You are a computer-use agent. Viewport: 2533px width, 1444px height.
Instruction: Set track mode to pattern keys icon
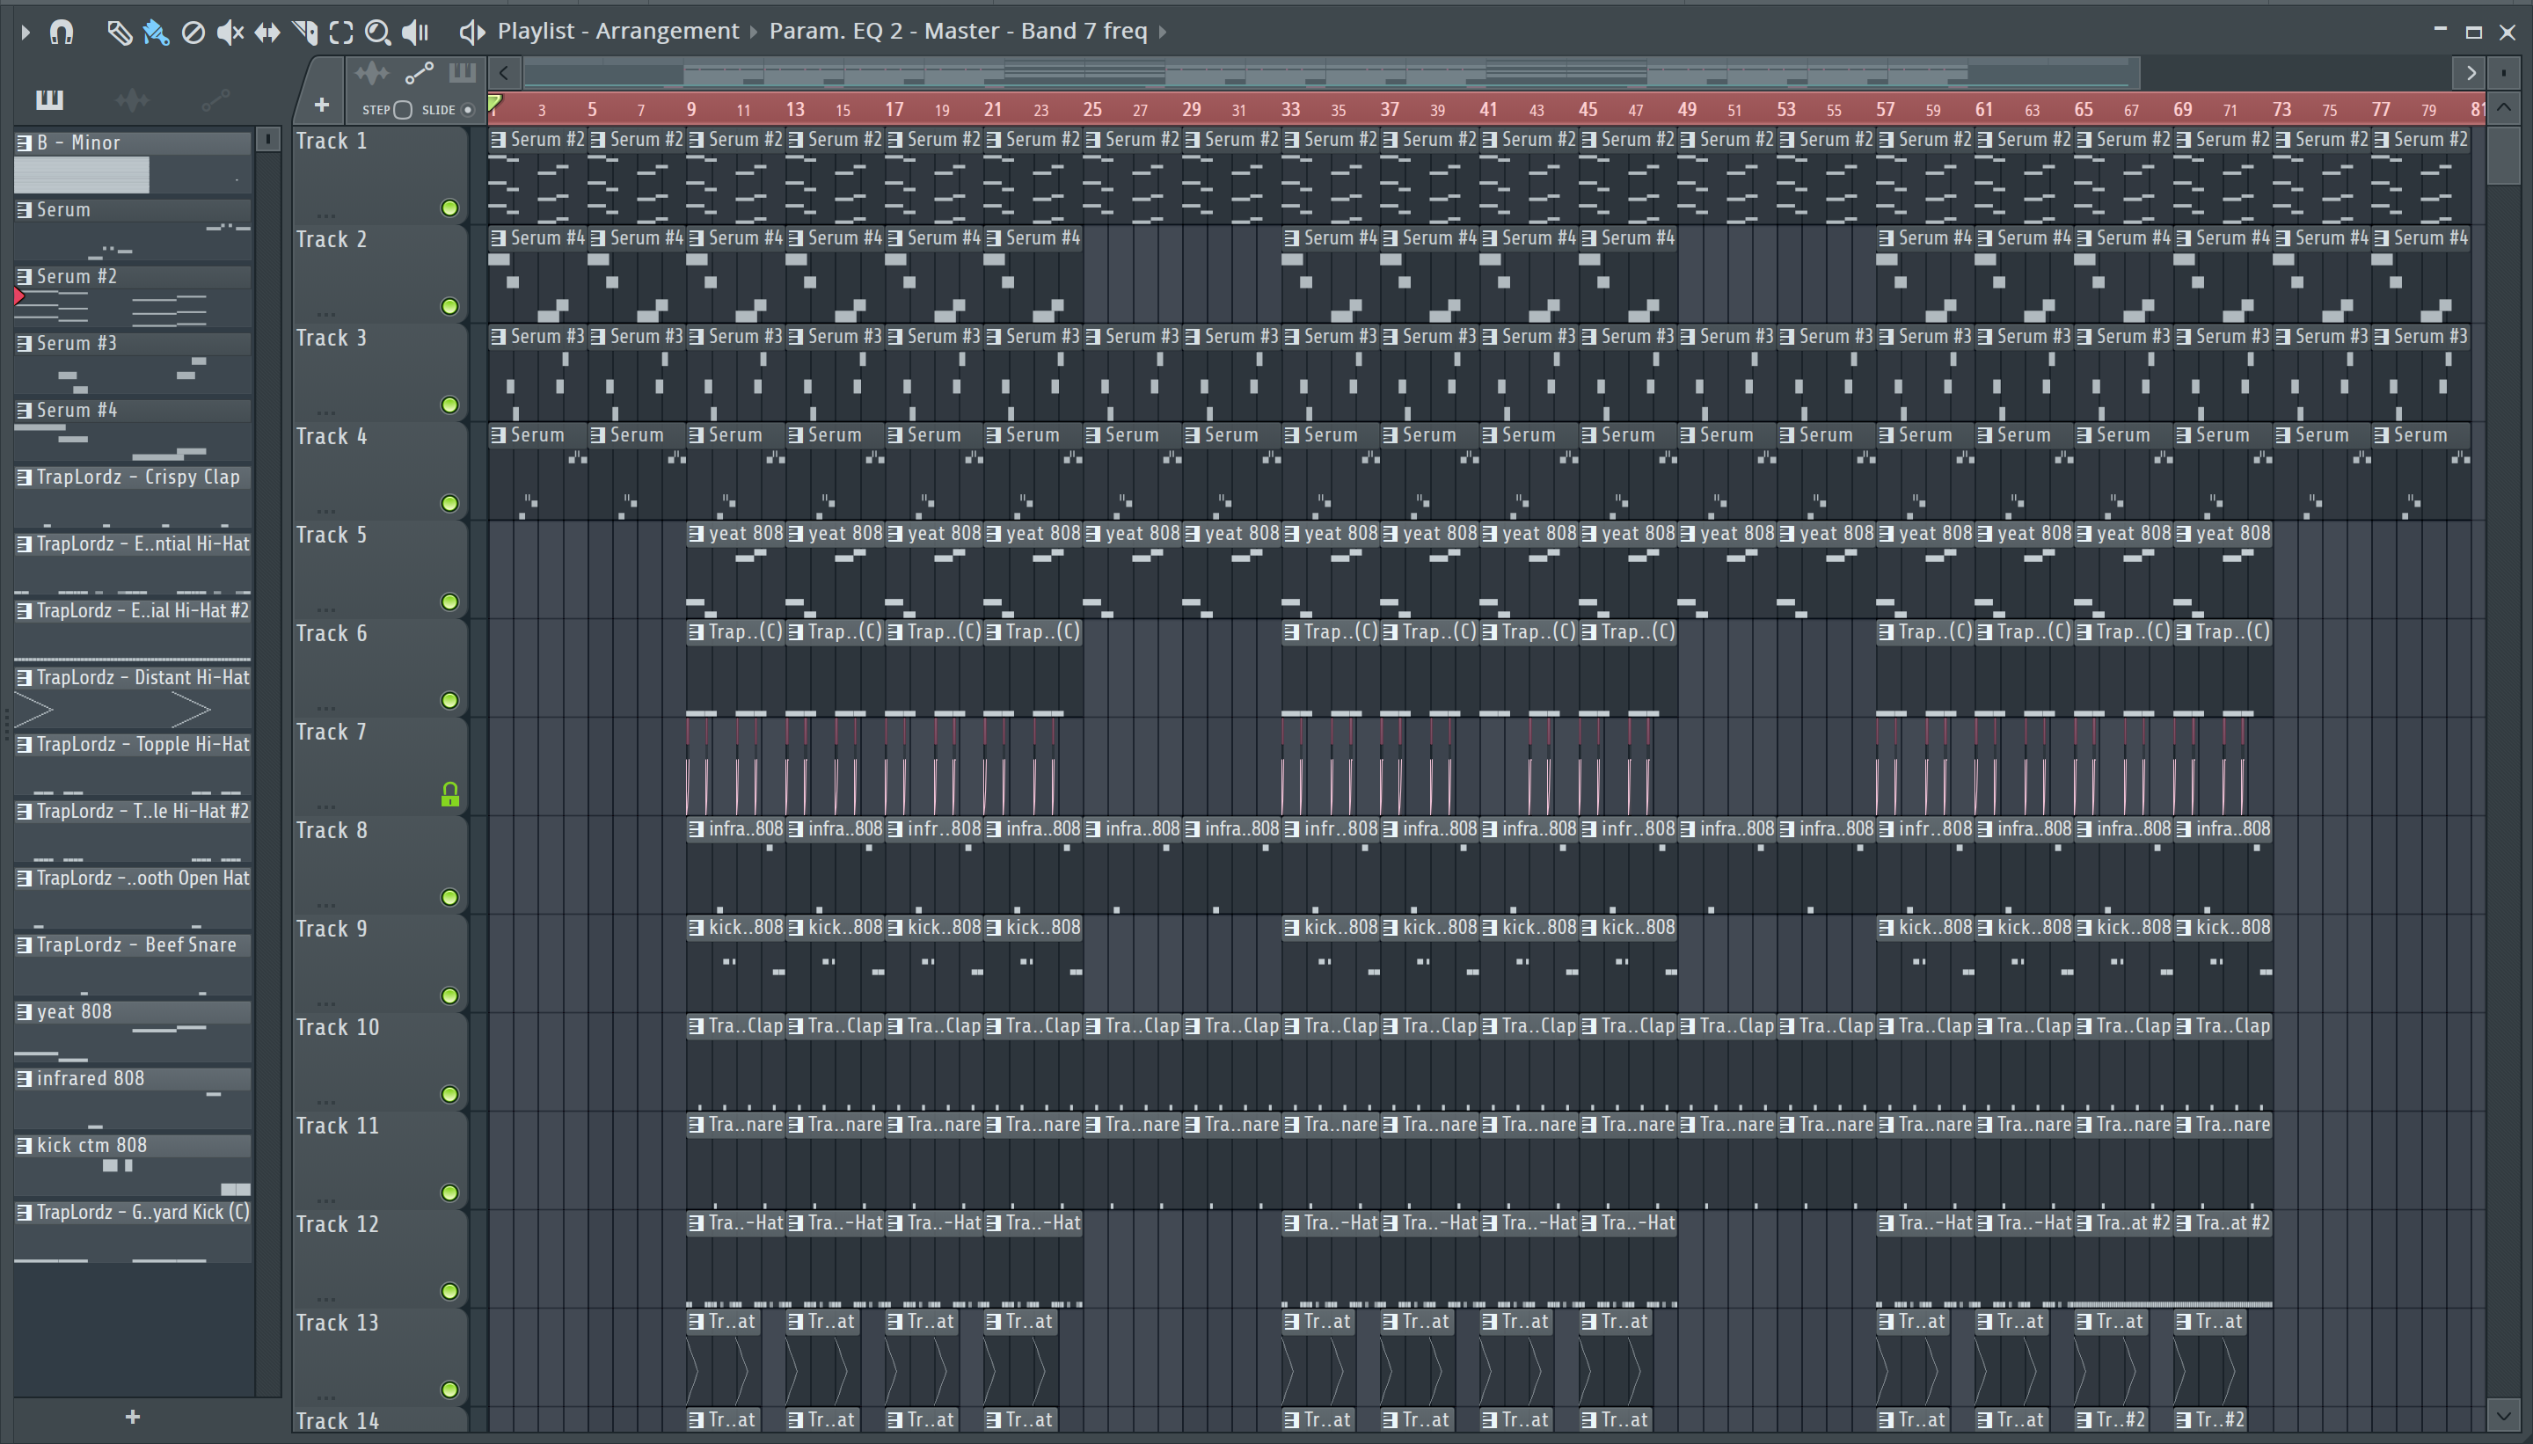coord(462,72)
